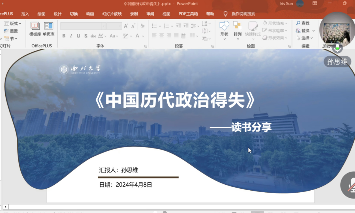This screenshot has height=213, width=355.
Task: Open the 排列 arrange tool
Action: (237, 28)
